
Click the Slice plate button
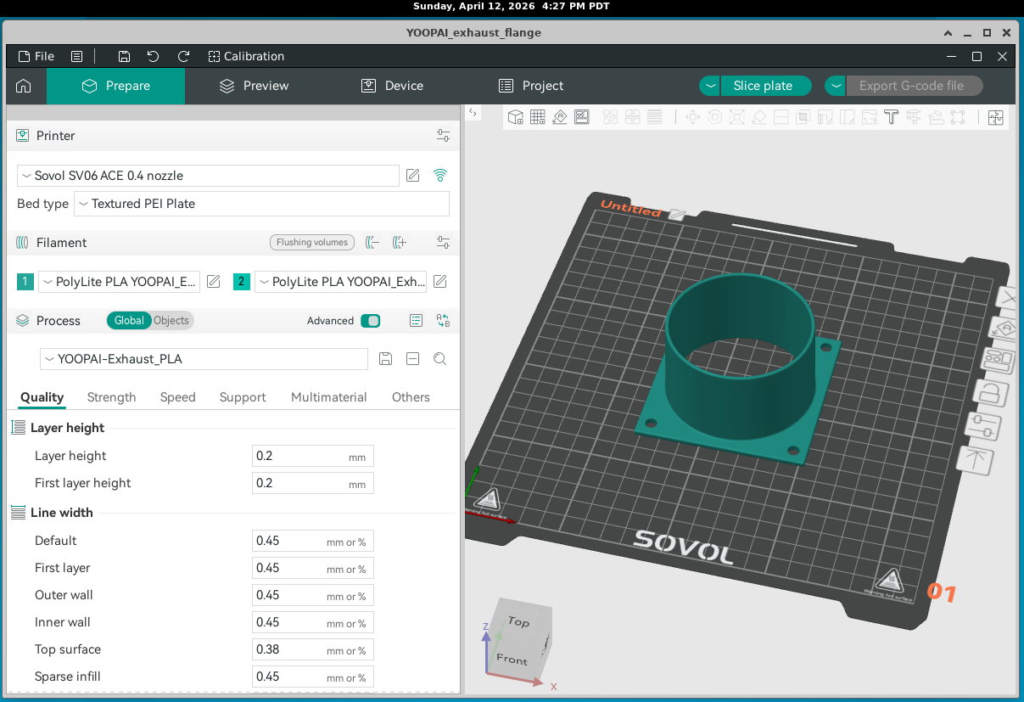point(763,86)
